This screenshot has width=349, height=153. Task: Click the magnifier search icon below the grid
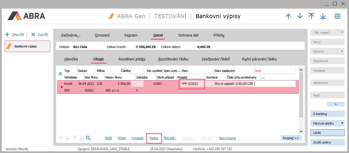[88, 138]
